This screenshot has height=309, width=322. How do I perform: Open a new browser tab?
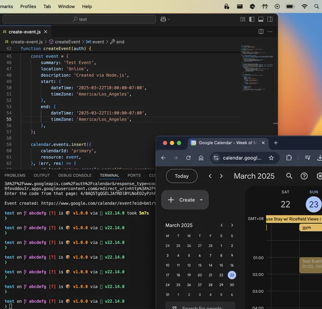click(276, 143)
